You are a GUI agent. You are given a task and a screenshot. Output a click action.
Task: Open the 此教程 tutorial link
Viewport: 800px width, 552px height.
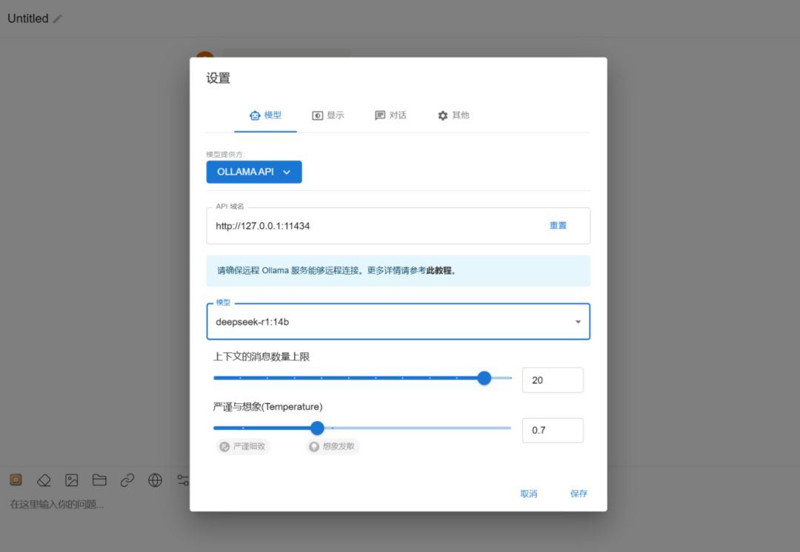439,271
